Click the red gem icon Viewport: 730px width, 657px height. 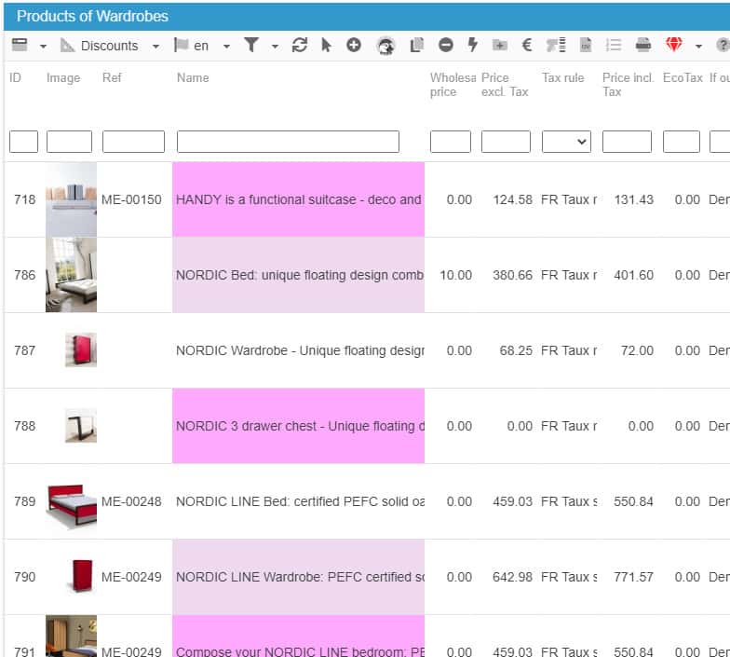(673, 45)
